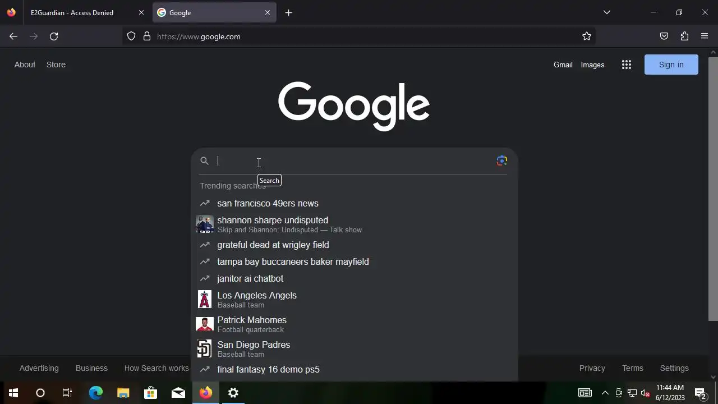
Task: Open the Store link
Action: (x=56, y=65)
